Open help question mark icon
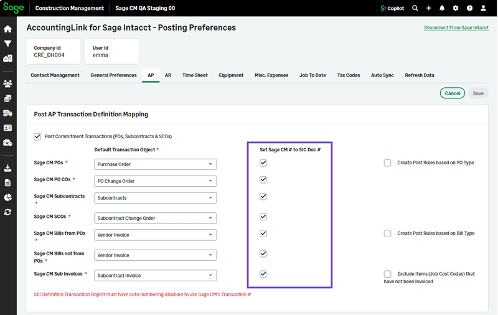 (469, 8)
